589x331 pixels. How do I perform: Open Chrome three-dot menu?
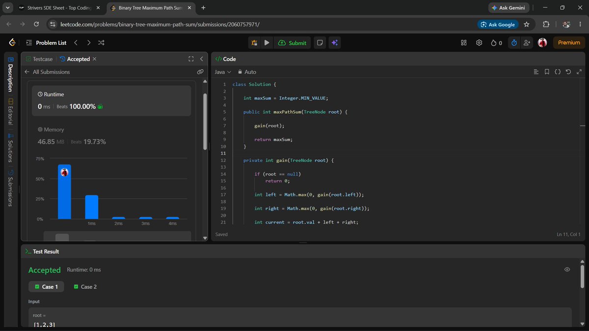581,25
